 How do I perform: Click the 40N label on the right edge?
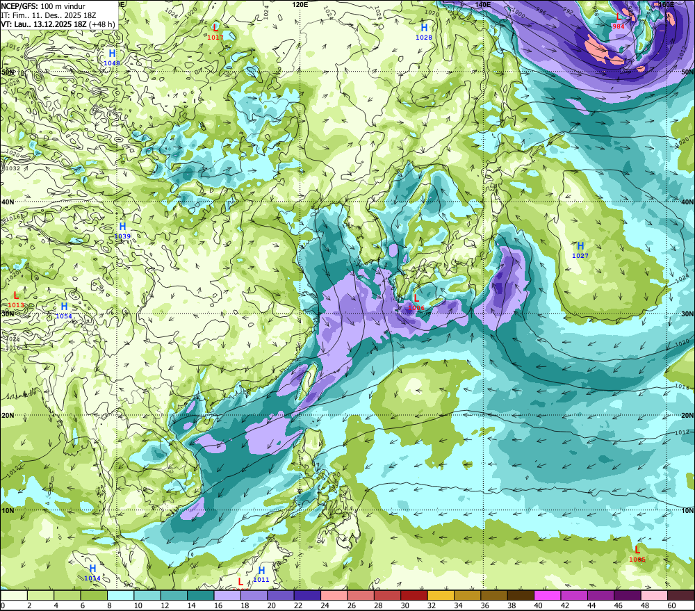(687, 202)
